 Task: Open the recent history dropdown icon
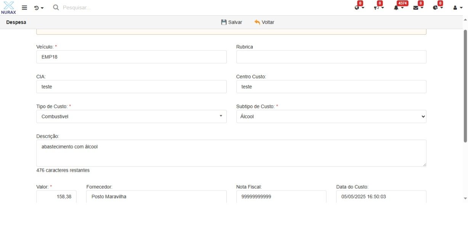click(38, 8)
